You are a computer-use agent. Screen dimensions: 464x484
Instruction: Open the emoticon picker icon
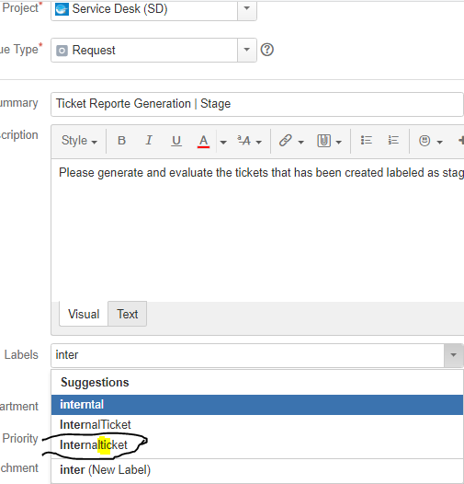pyautogui.click(x=424, y=141)
